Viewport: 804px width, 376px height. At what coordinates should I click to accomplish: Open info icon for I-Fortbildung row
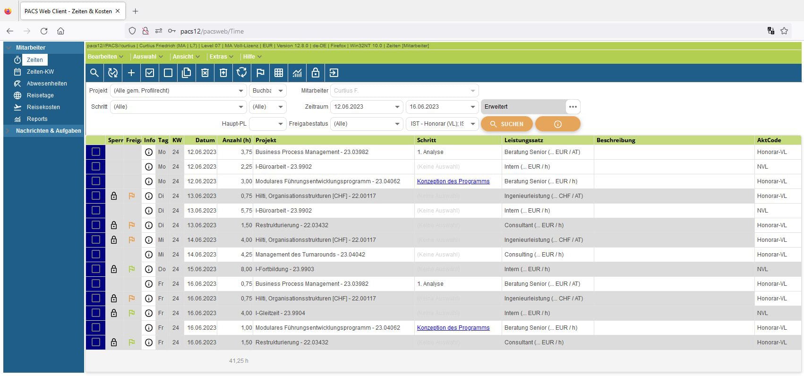(149, 269)
